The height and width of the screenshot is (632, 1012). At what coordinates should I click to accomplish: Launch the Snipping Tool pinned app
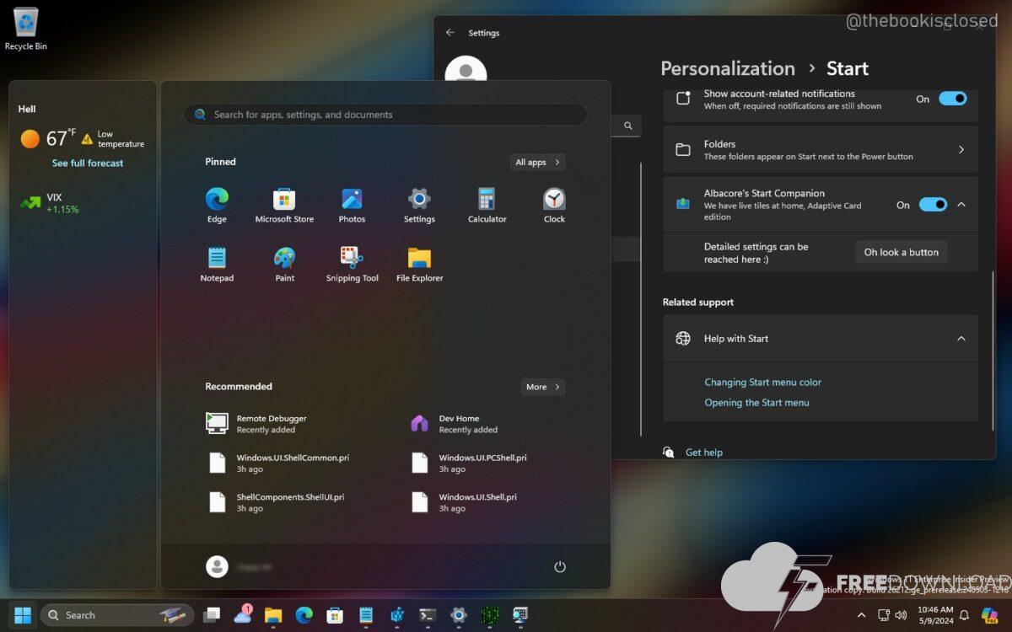pos(352,265)
